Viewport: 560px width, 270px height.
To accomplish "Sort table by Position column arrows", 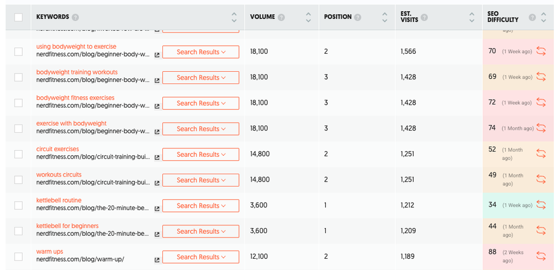I will (x=385, y=17).
